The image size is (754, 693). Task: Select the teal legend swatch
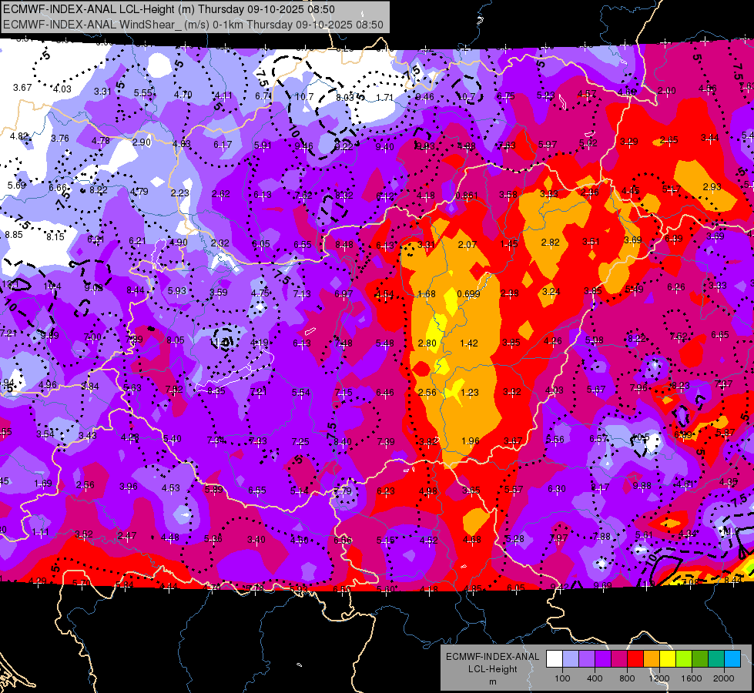716,659
